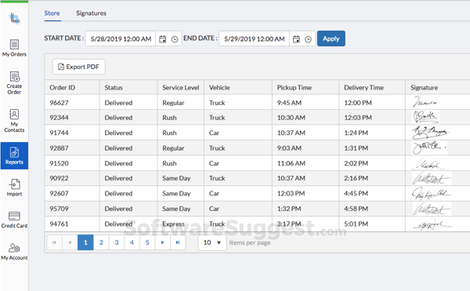Open start date time picker clock

175,39
